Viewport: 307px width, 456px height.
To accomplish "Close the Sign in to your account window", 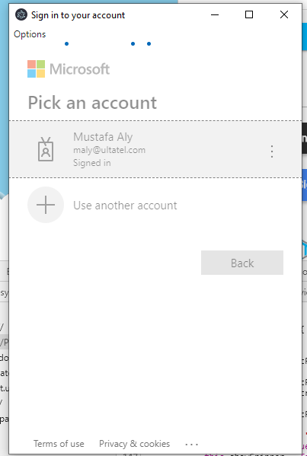I will (284, 14).
